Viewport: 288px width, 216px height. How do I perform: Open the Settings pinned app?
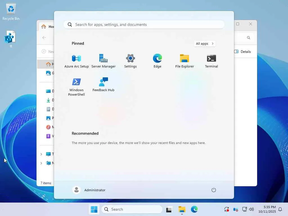[130, 61]
